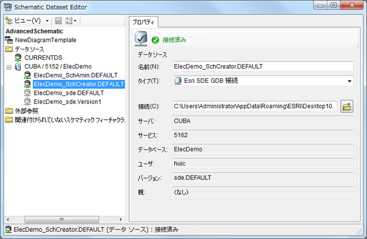Click the データベース field showing ElecDemo
The image size is (367, 239).
click(x=263, y=149)
